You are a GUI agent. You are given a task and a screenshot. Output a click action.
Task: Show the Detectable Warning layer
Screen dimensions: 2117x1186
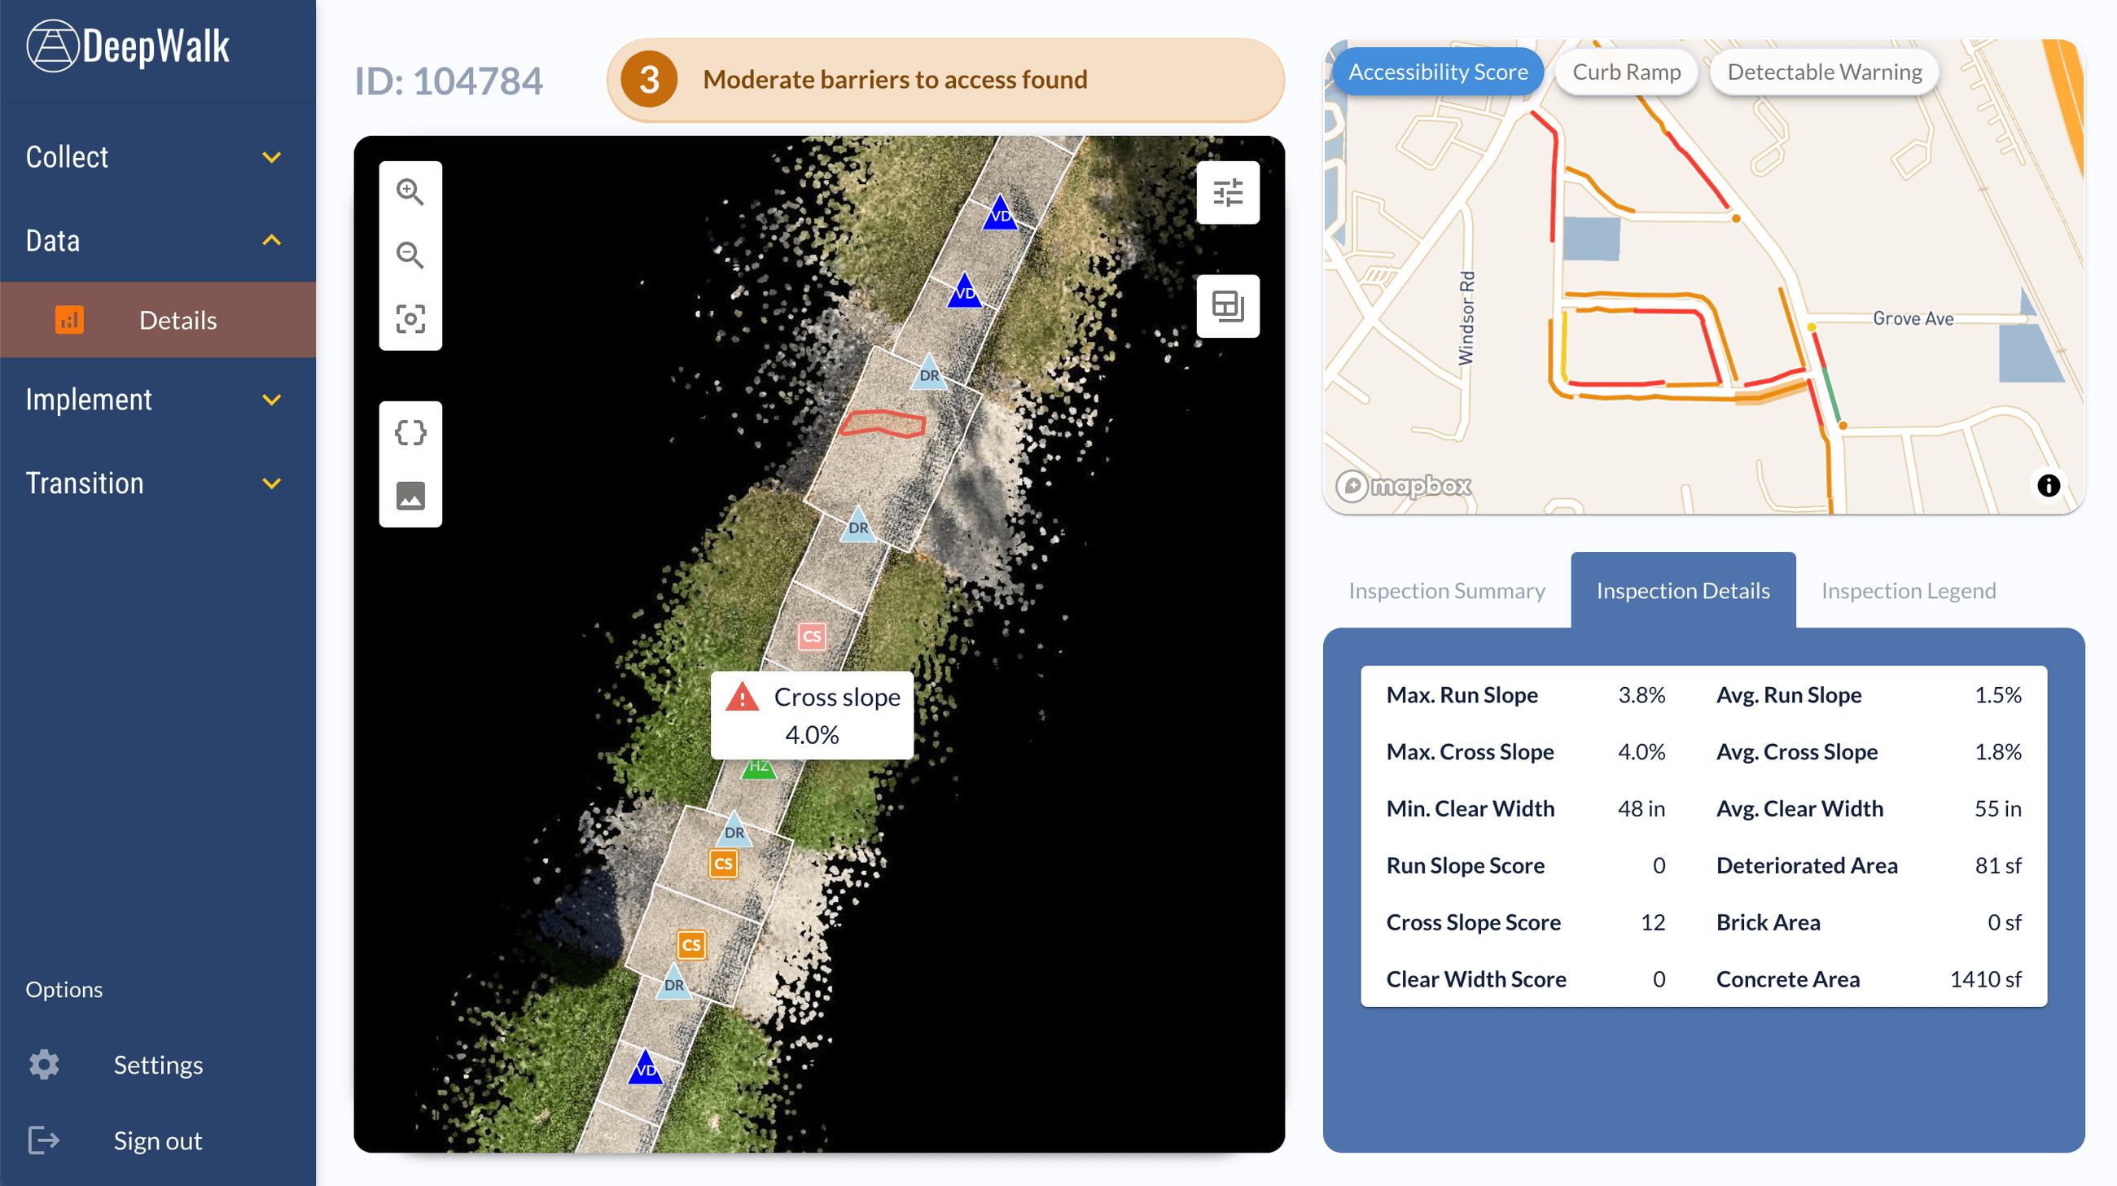[1824, 72]
